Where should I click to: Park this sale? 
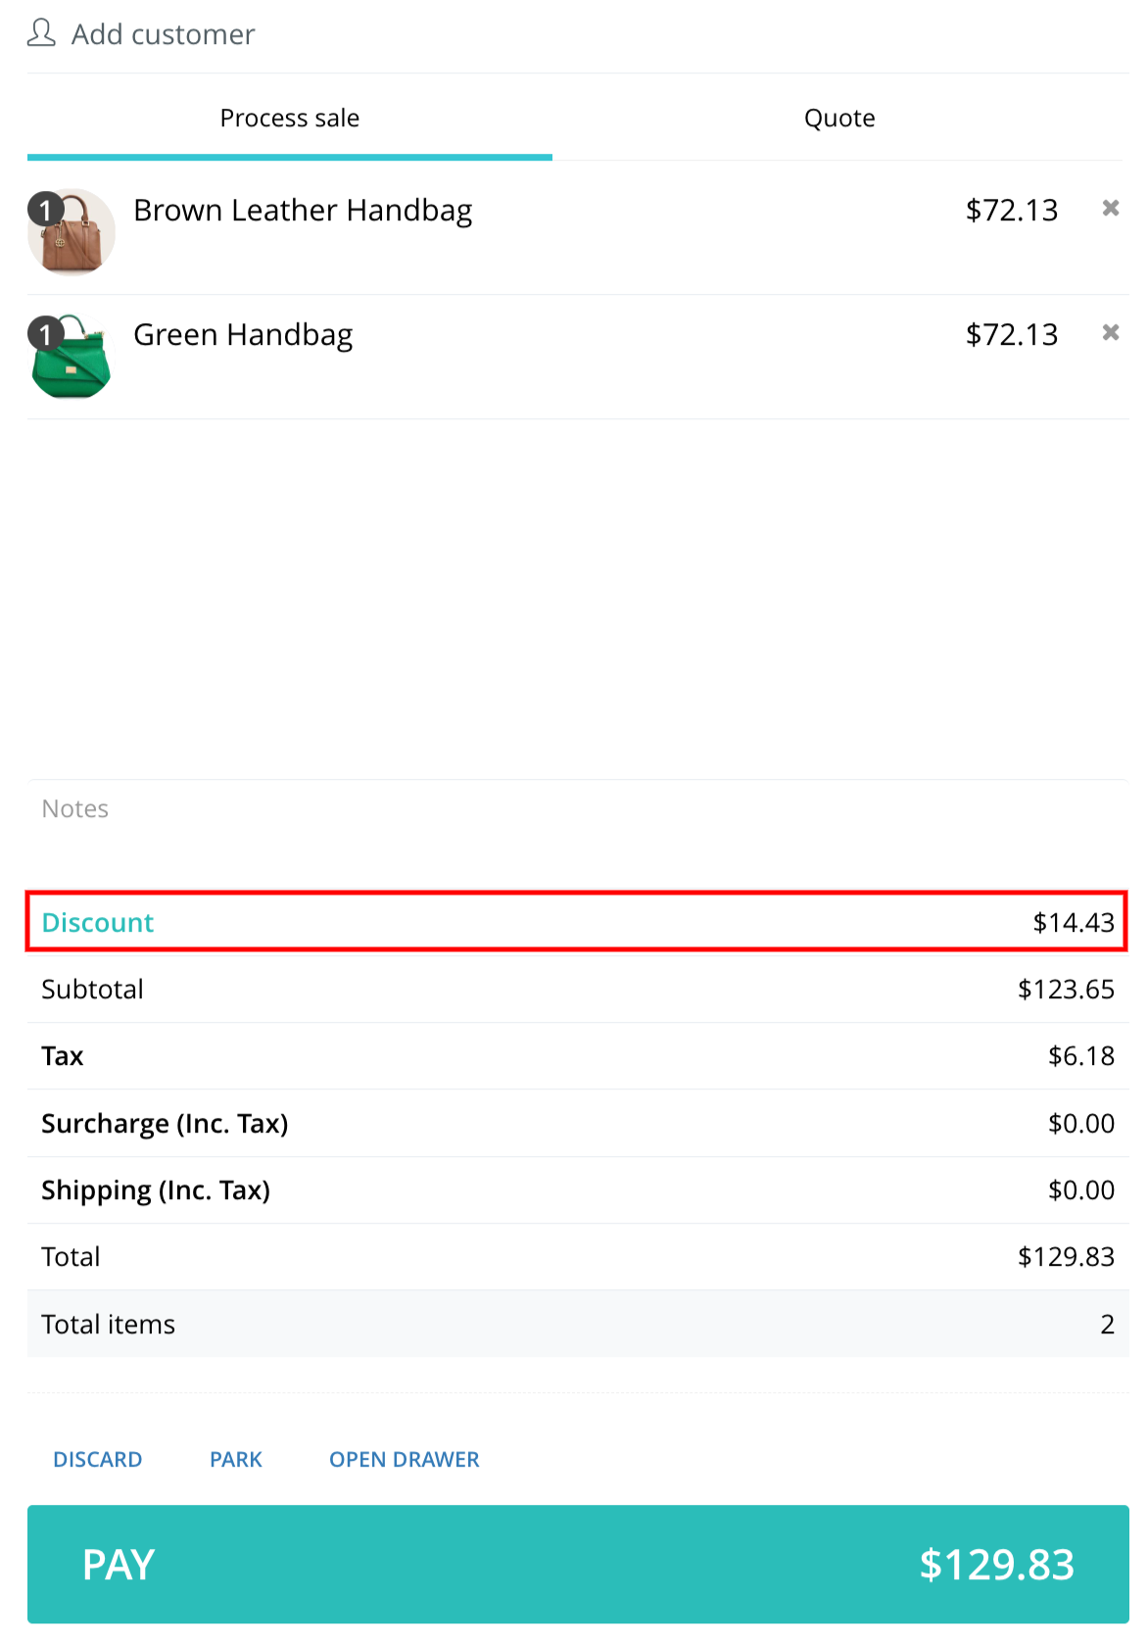tap(236, 1460)
